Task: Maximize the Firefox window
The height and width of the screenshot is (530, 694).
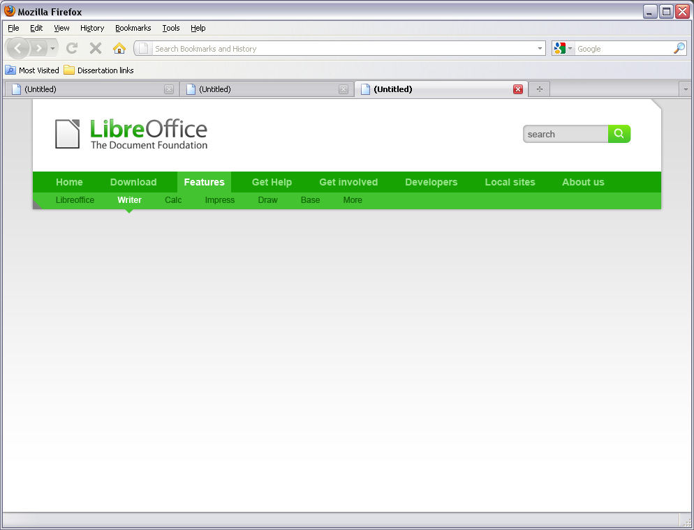Action: coord(665,11)
